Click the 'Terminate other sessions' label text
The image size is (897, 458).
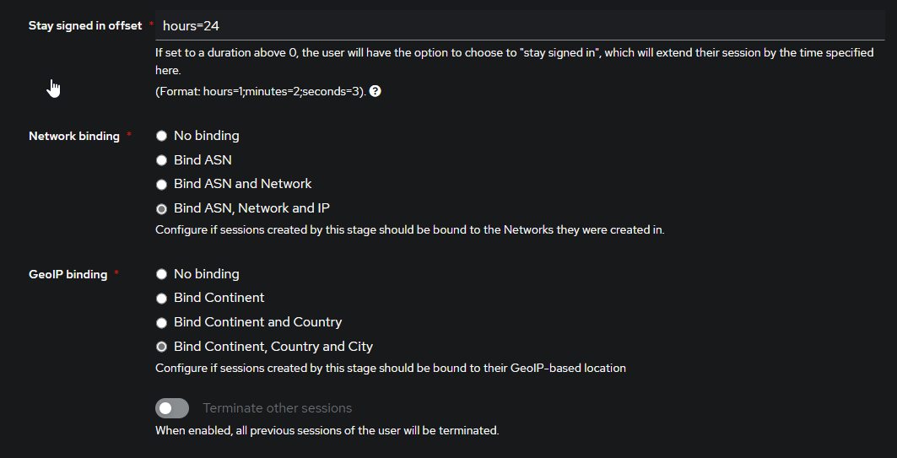point(277,408)
